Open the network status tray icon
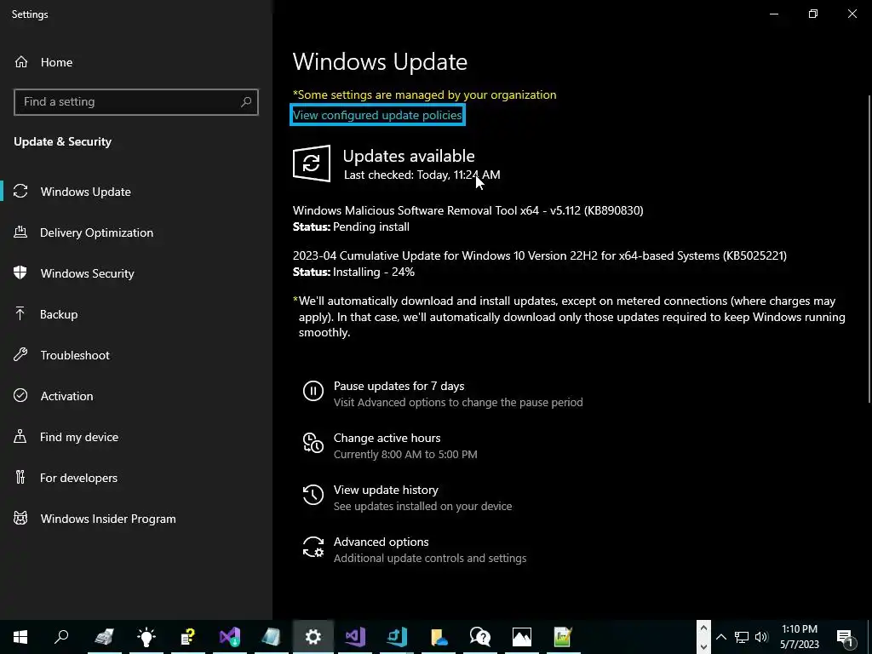The image size is (872, 654). pyautogui.click(x=742, y=637)
